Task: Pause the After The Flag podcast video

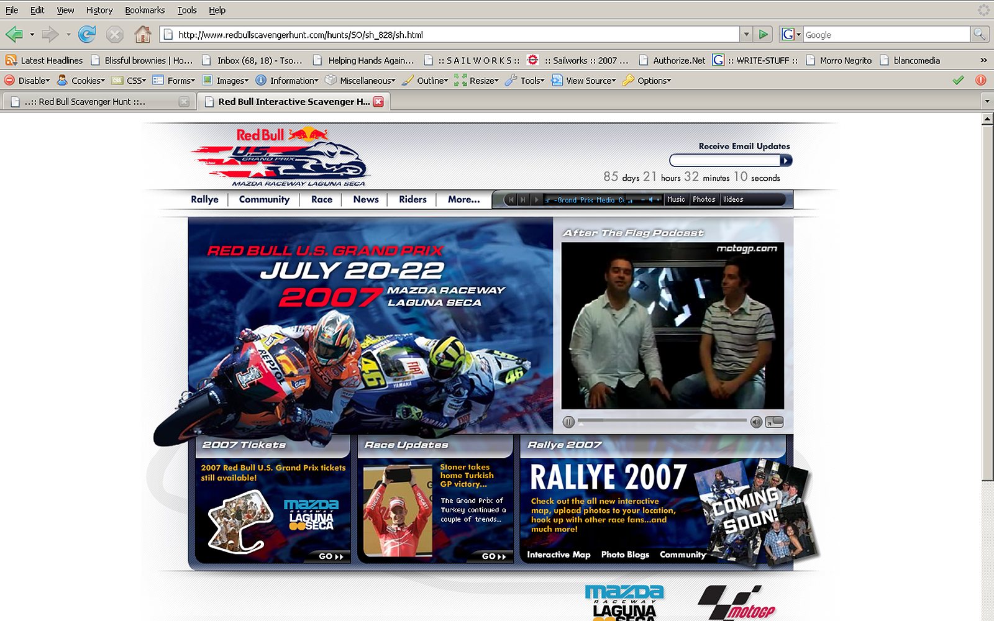Action: (x=568, y=422)
